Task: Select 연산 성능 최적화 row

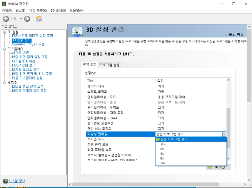Action: click(156, 129)
